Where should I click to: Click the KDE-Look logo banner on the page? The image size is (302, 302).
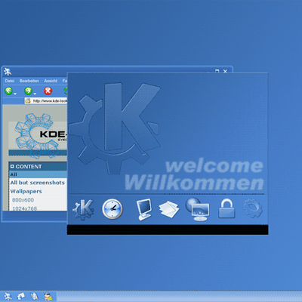[x=38, y=136]
